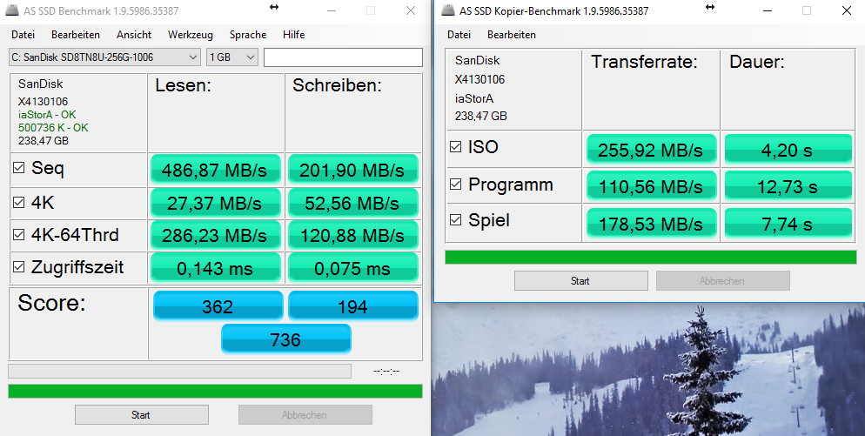
Task: Uncheck the ISO copy test checkbox
Action: 456,147
